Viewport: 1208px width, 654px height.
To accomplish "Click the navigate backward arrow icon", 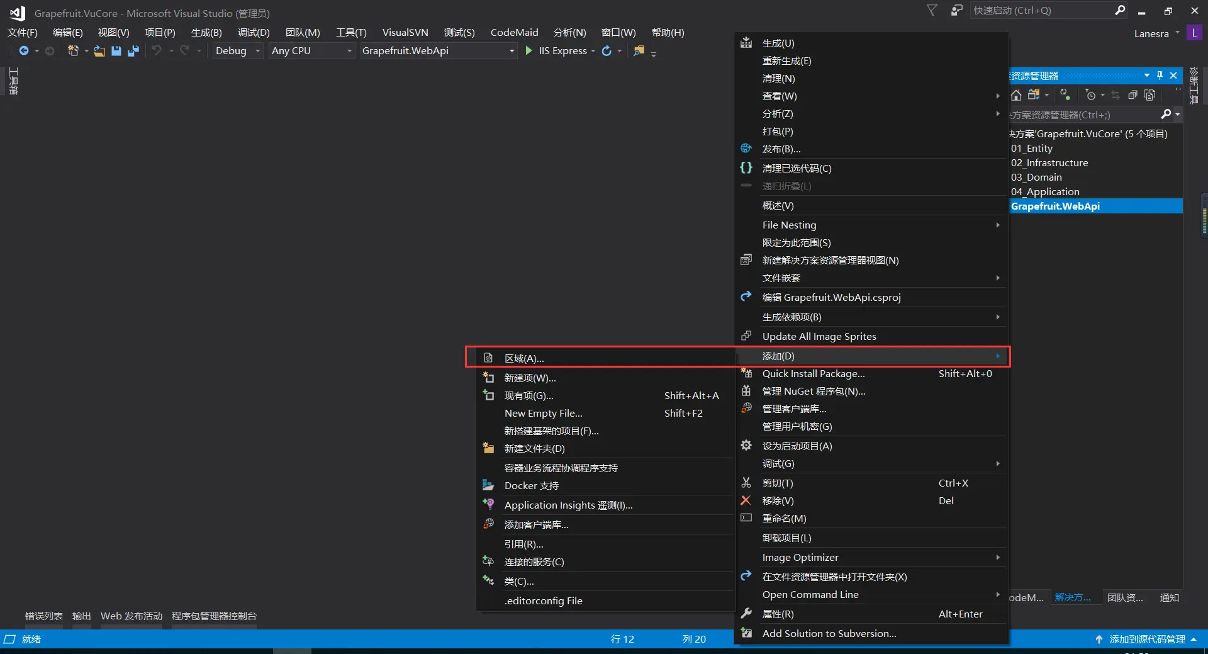I will [24, 51].
